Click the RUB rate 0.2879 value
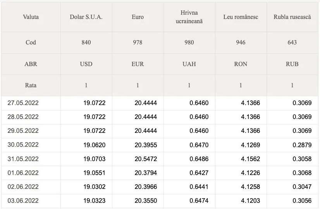Viewport: 320px width, 209px height. pyautogui.click(x=302, y=145)
